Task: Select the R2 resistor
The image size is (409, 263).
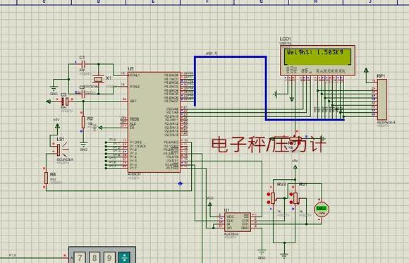Action: point(83,123)
